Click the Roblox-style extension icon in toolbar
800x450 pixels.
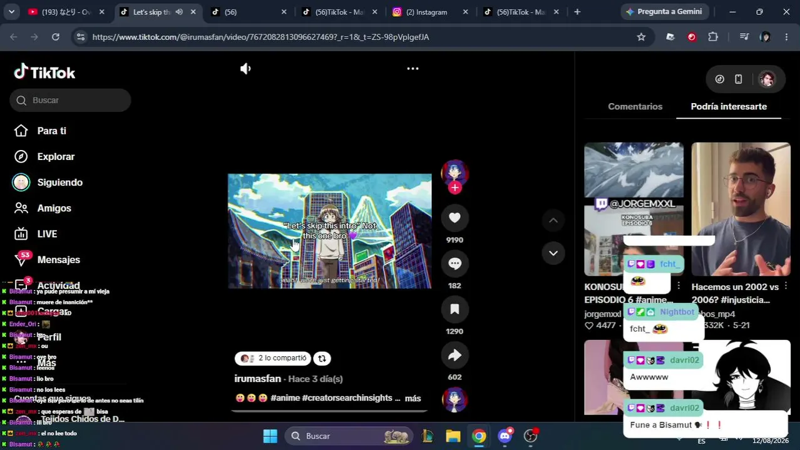tap(670, 37)
